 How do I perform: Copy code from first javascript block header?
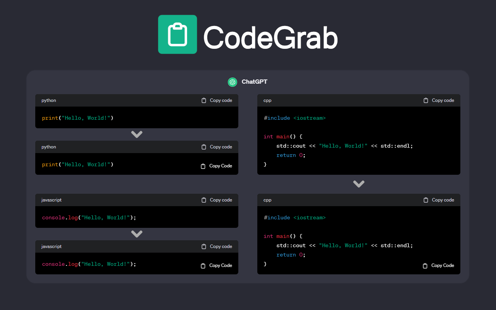click(217, 200)
